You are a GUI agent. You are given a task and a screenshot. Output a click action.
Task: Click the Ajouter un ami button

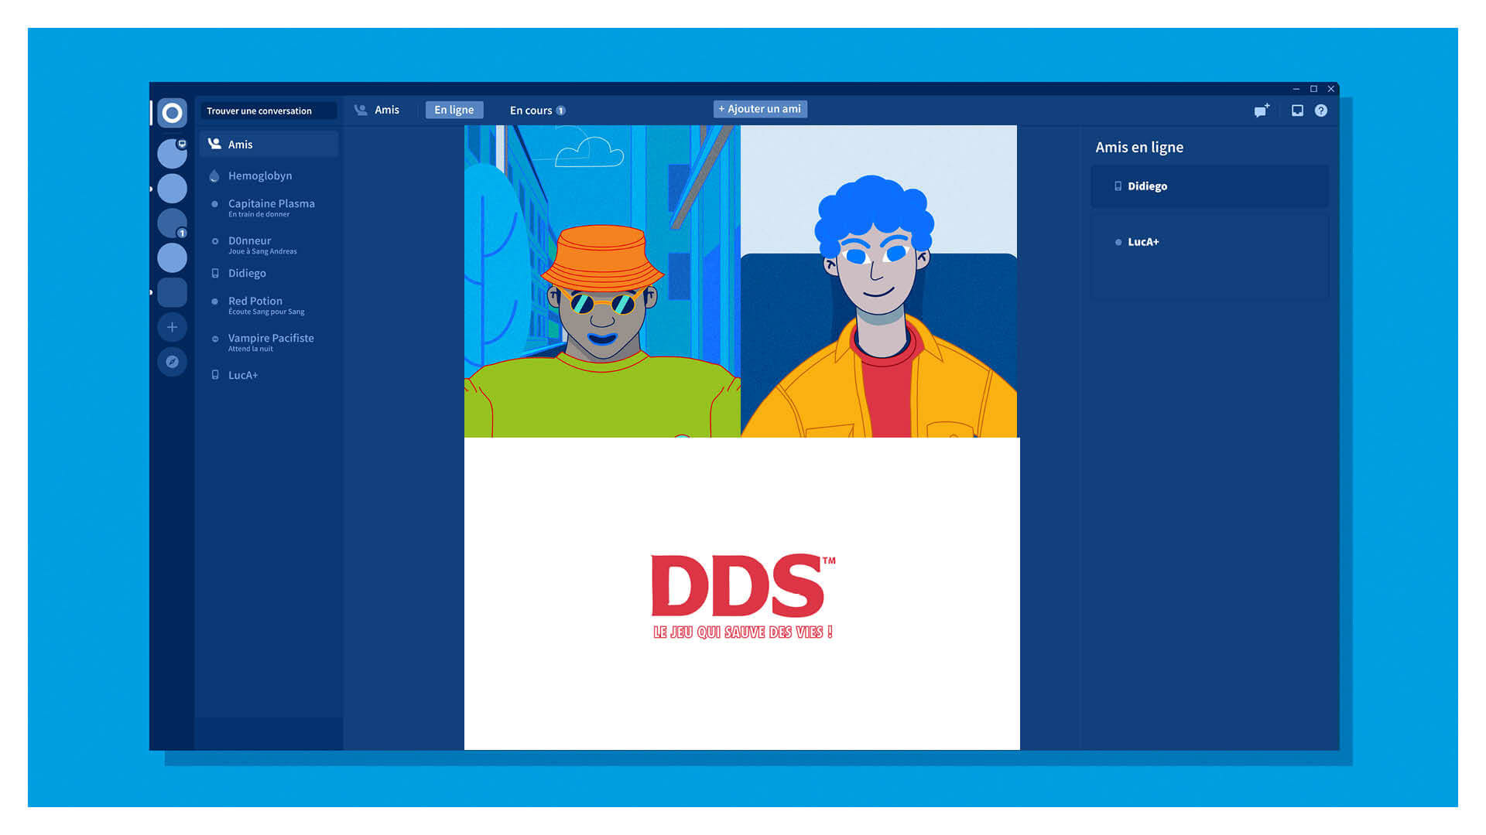pyautogui.click(x=760, y=109)
